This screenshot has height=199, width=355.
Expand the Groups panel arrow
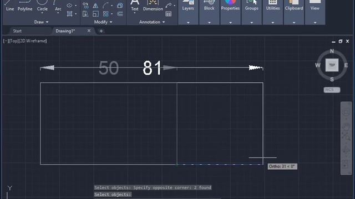tap(251, 23)
